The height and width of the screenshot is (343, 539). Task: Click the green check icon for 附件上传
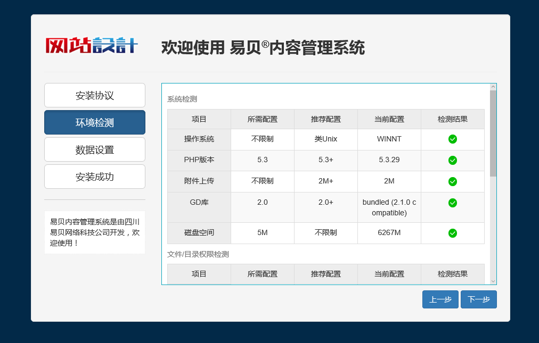(x=453, y=181)
